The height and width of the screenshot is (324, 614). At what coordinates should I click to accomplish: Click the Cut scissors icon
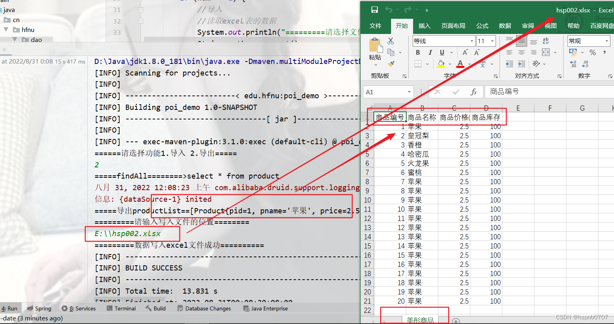(x=391, y=41)
